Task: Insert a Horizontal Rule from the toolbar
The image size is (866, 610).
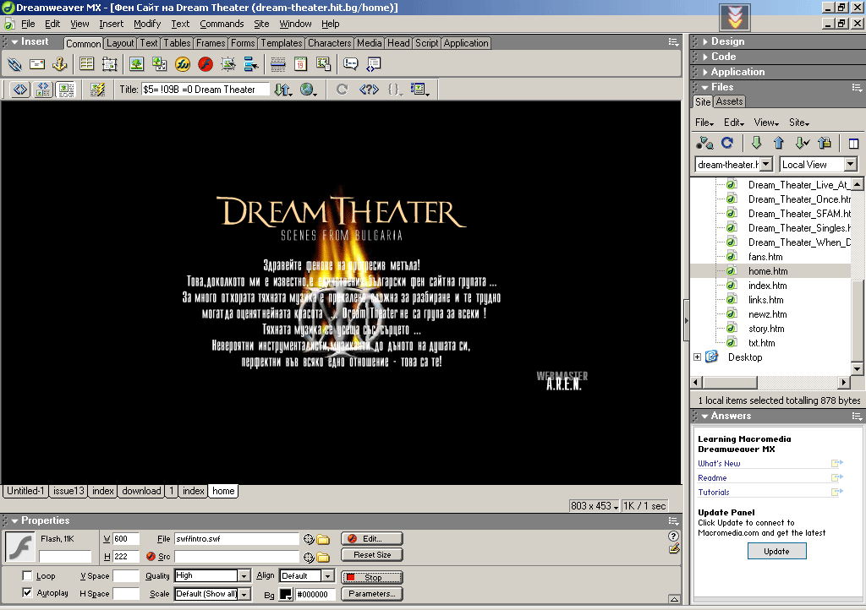Action: 277,64
